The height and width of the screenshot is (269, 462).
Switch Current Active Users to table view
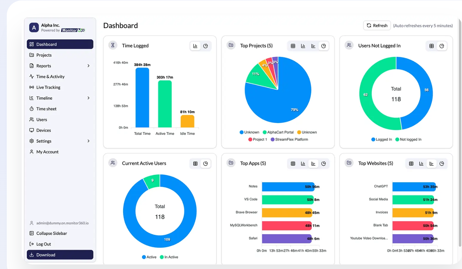pos(195,164)
